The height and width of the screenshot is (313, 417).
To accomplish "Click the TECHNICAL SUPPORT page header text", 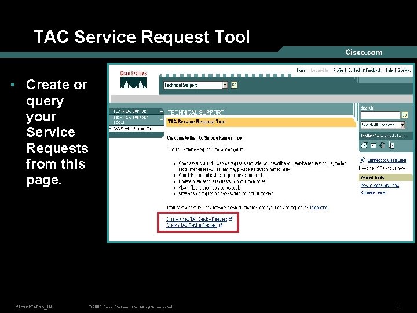I will pyautogui.click(x=196, y=112).
